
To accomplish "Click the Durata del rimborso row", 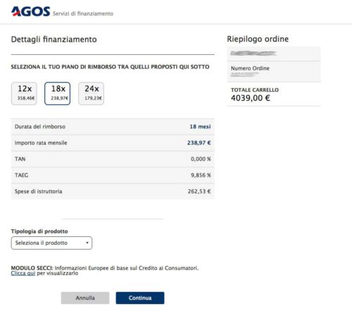I will tap(113, 127).
